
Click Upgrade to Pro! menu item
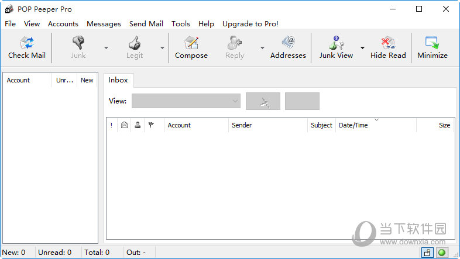point(250,24)
